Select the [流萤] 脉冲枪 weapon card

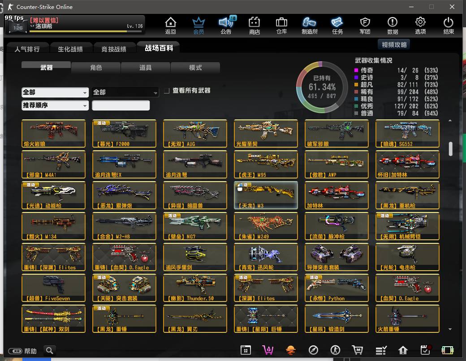(x=337, y=226)
